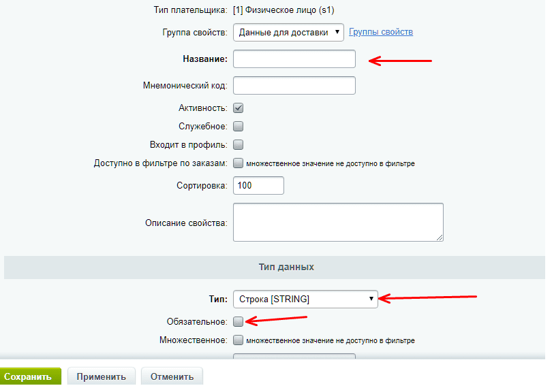552x388 pixels.
Task: Focus the Мнемонический код input
Action: pyautogui.click(x=294, y=86)
